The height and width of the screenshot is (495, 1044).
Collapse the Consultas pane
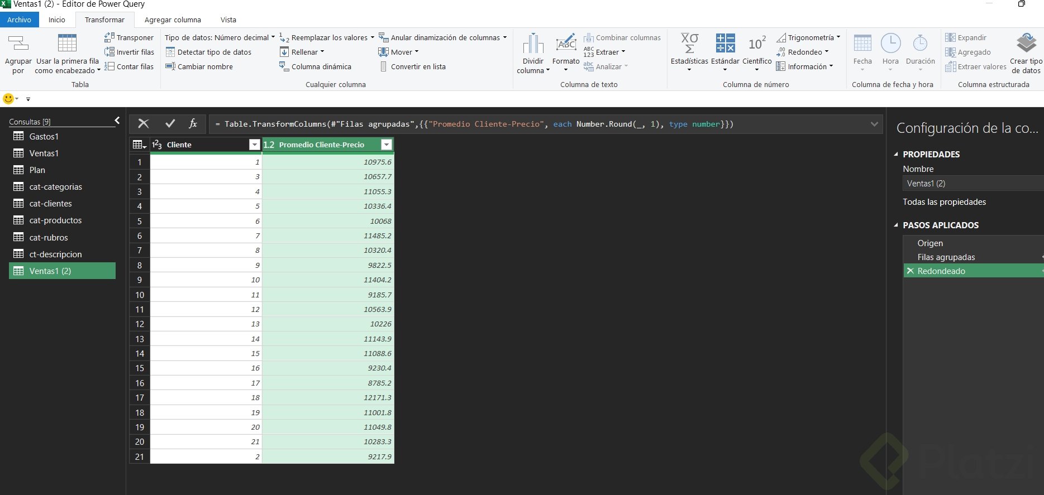[x=117, y=121]
